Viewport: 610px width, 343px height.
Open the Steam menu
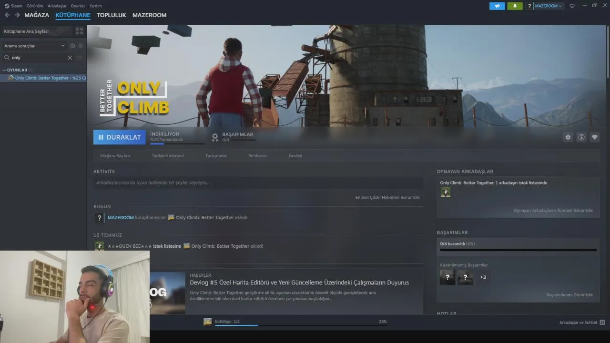point(17,6)
